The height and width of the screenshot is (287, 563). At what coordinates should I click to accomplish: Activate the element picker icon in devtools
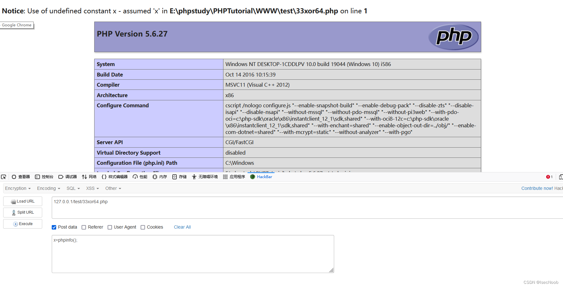coord(3,177)
